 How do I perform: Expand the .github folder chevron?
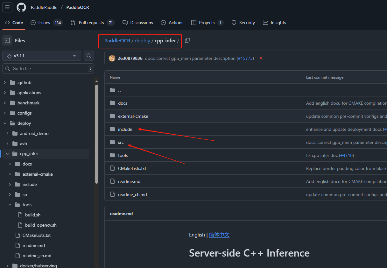(5, 82)
